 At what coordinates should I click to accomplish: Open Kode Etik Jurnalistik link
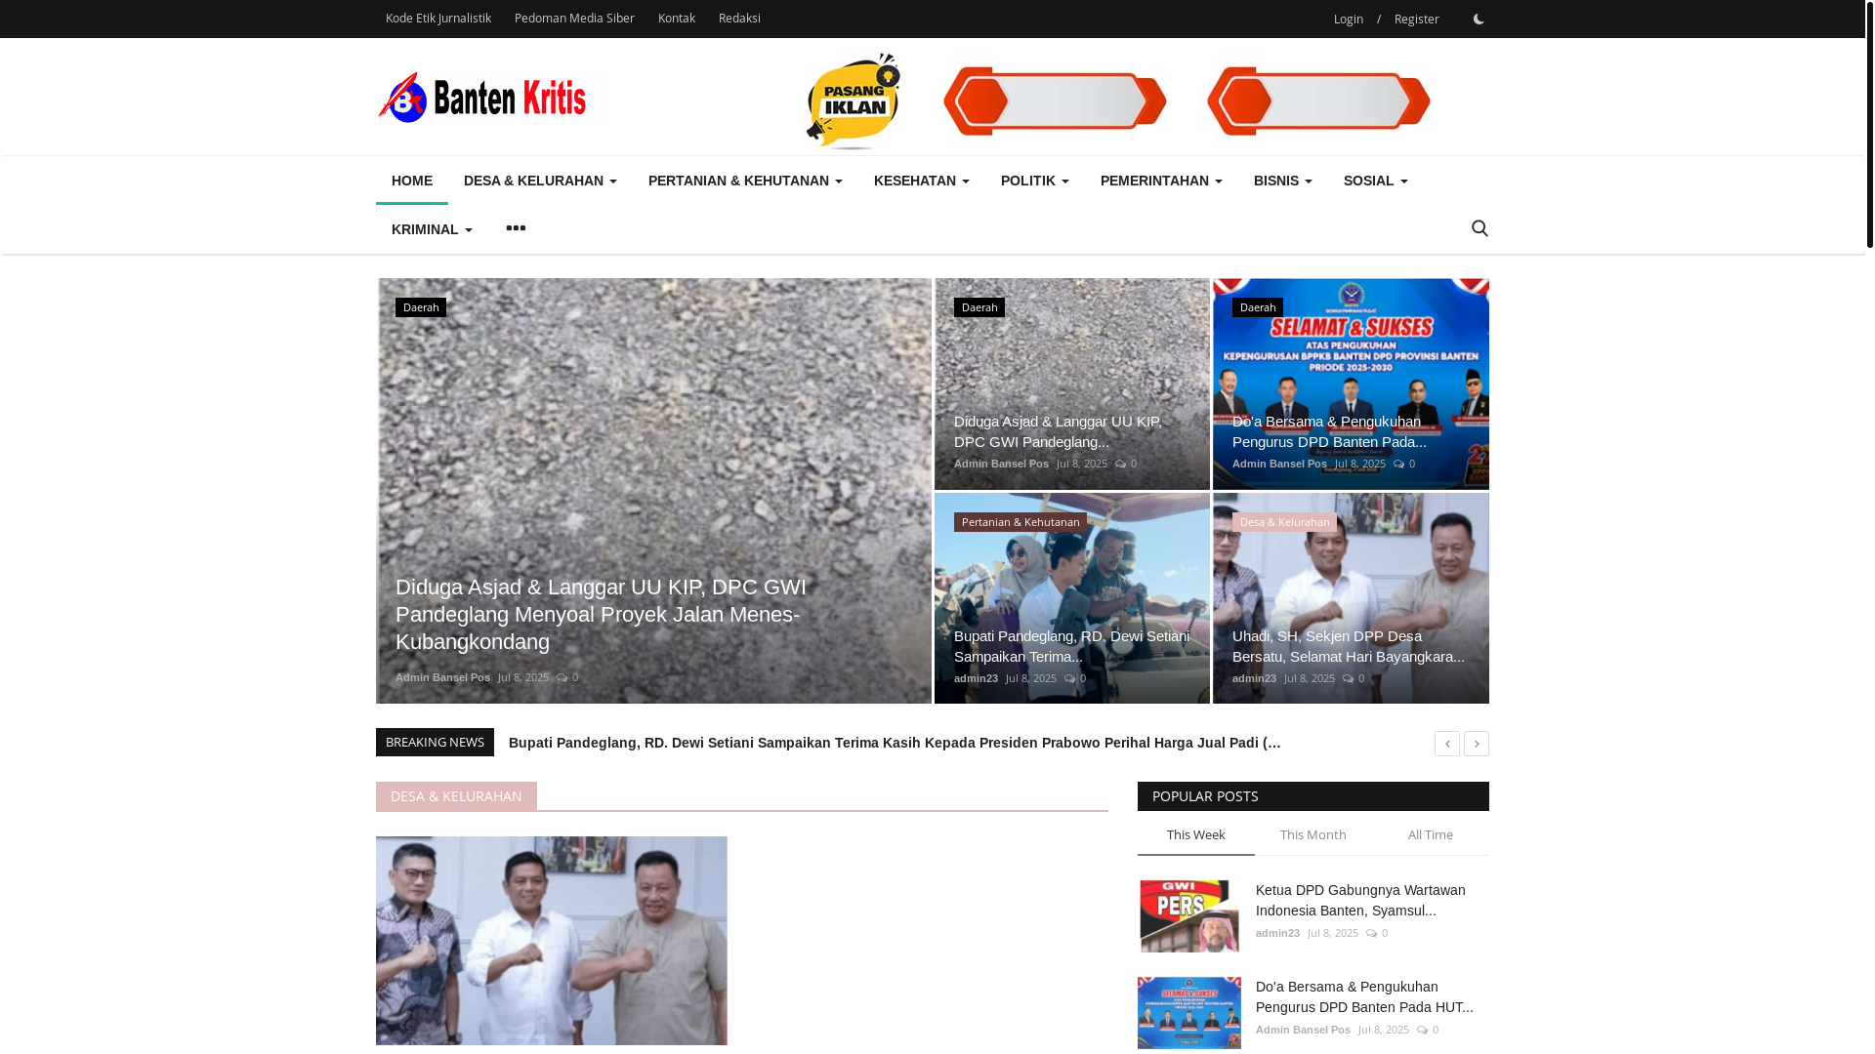click(437, 19)
